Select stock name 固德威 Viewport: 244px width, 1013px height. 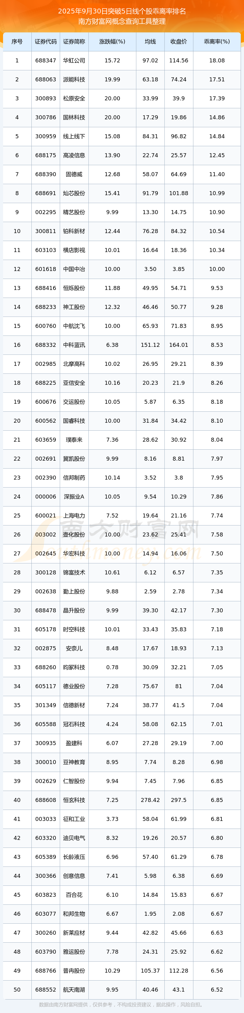tap(74, 174)
